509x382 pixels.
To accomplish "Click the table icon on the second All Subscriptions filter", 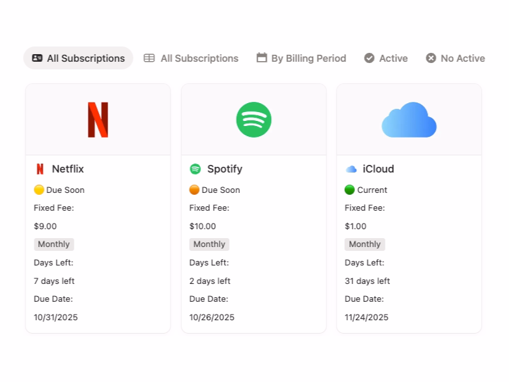I will 149,58.
